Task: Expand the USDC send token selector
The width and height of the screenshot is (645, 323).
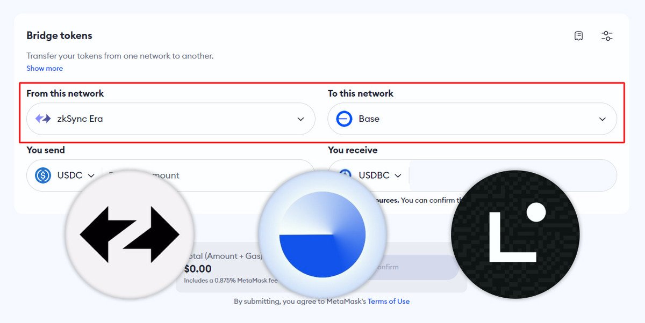Action: 76,175
